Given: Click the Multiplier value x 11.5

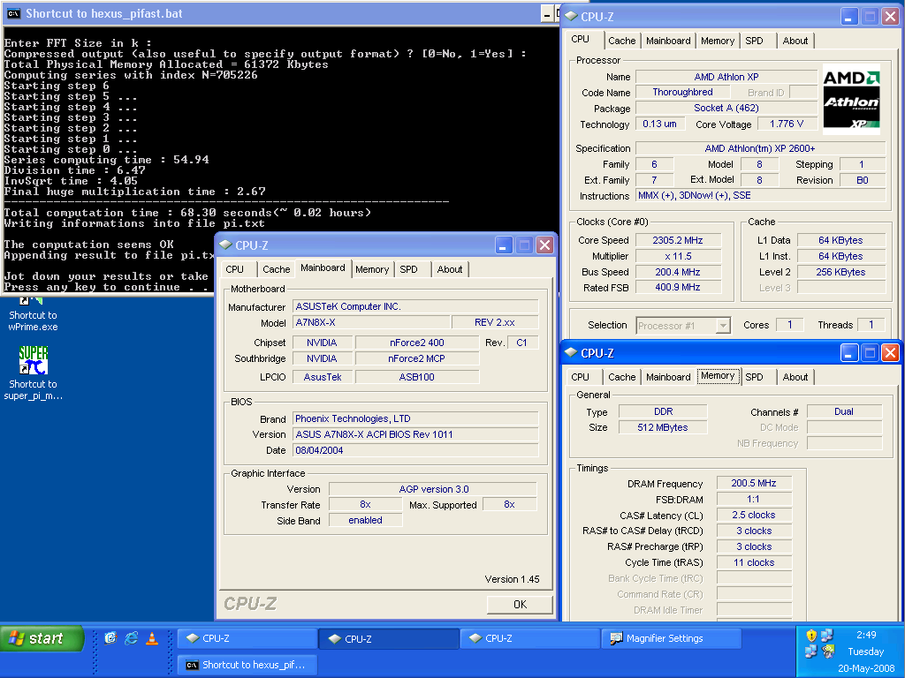Looking at the screenshot, I should tap(678, 257).
